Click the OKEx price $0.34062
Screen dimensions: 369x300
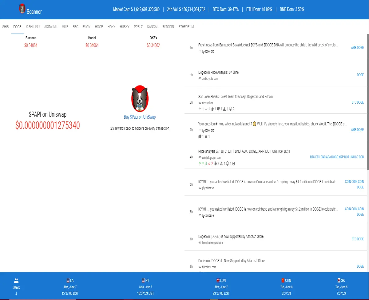tap(153, 45)
